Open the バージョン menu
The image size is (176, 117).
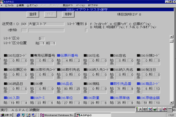pyautogui.click(x=81, y=5)
